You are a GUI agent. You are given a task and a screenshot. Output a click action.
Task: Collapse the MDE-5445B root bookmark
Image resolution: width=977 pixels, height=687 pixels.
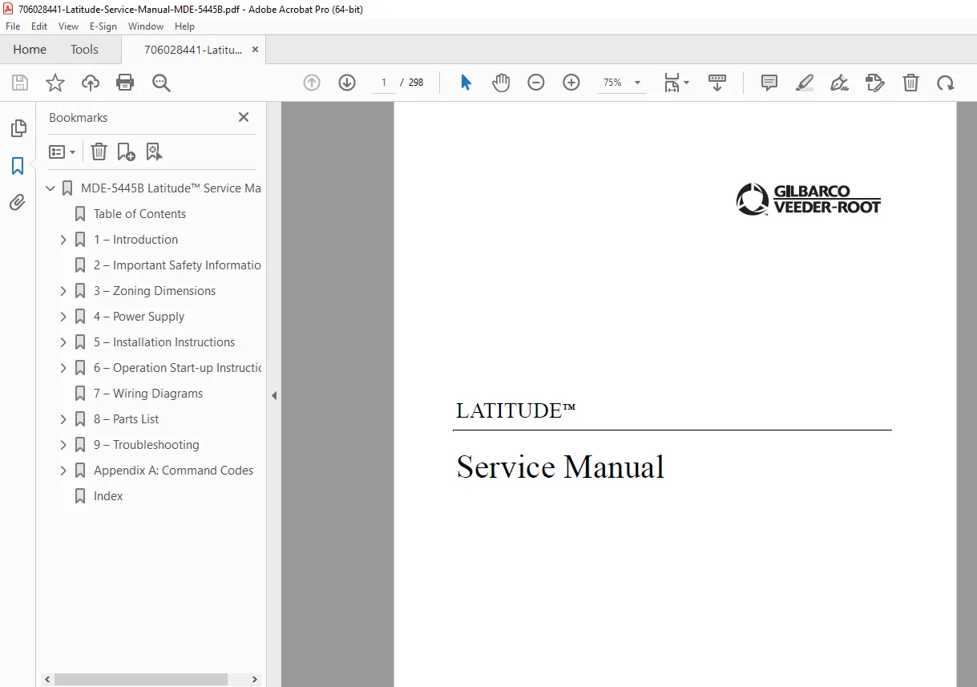(50, 188)
